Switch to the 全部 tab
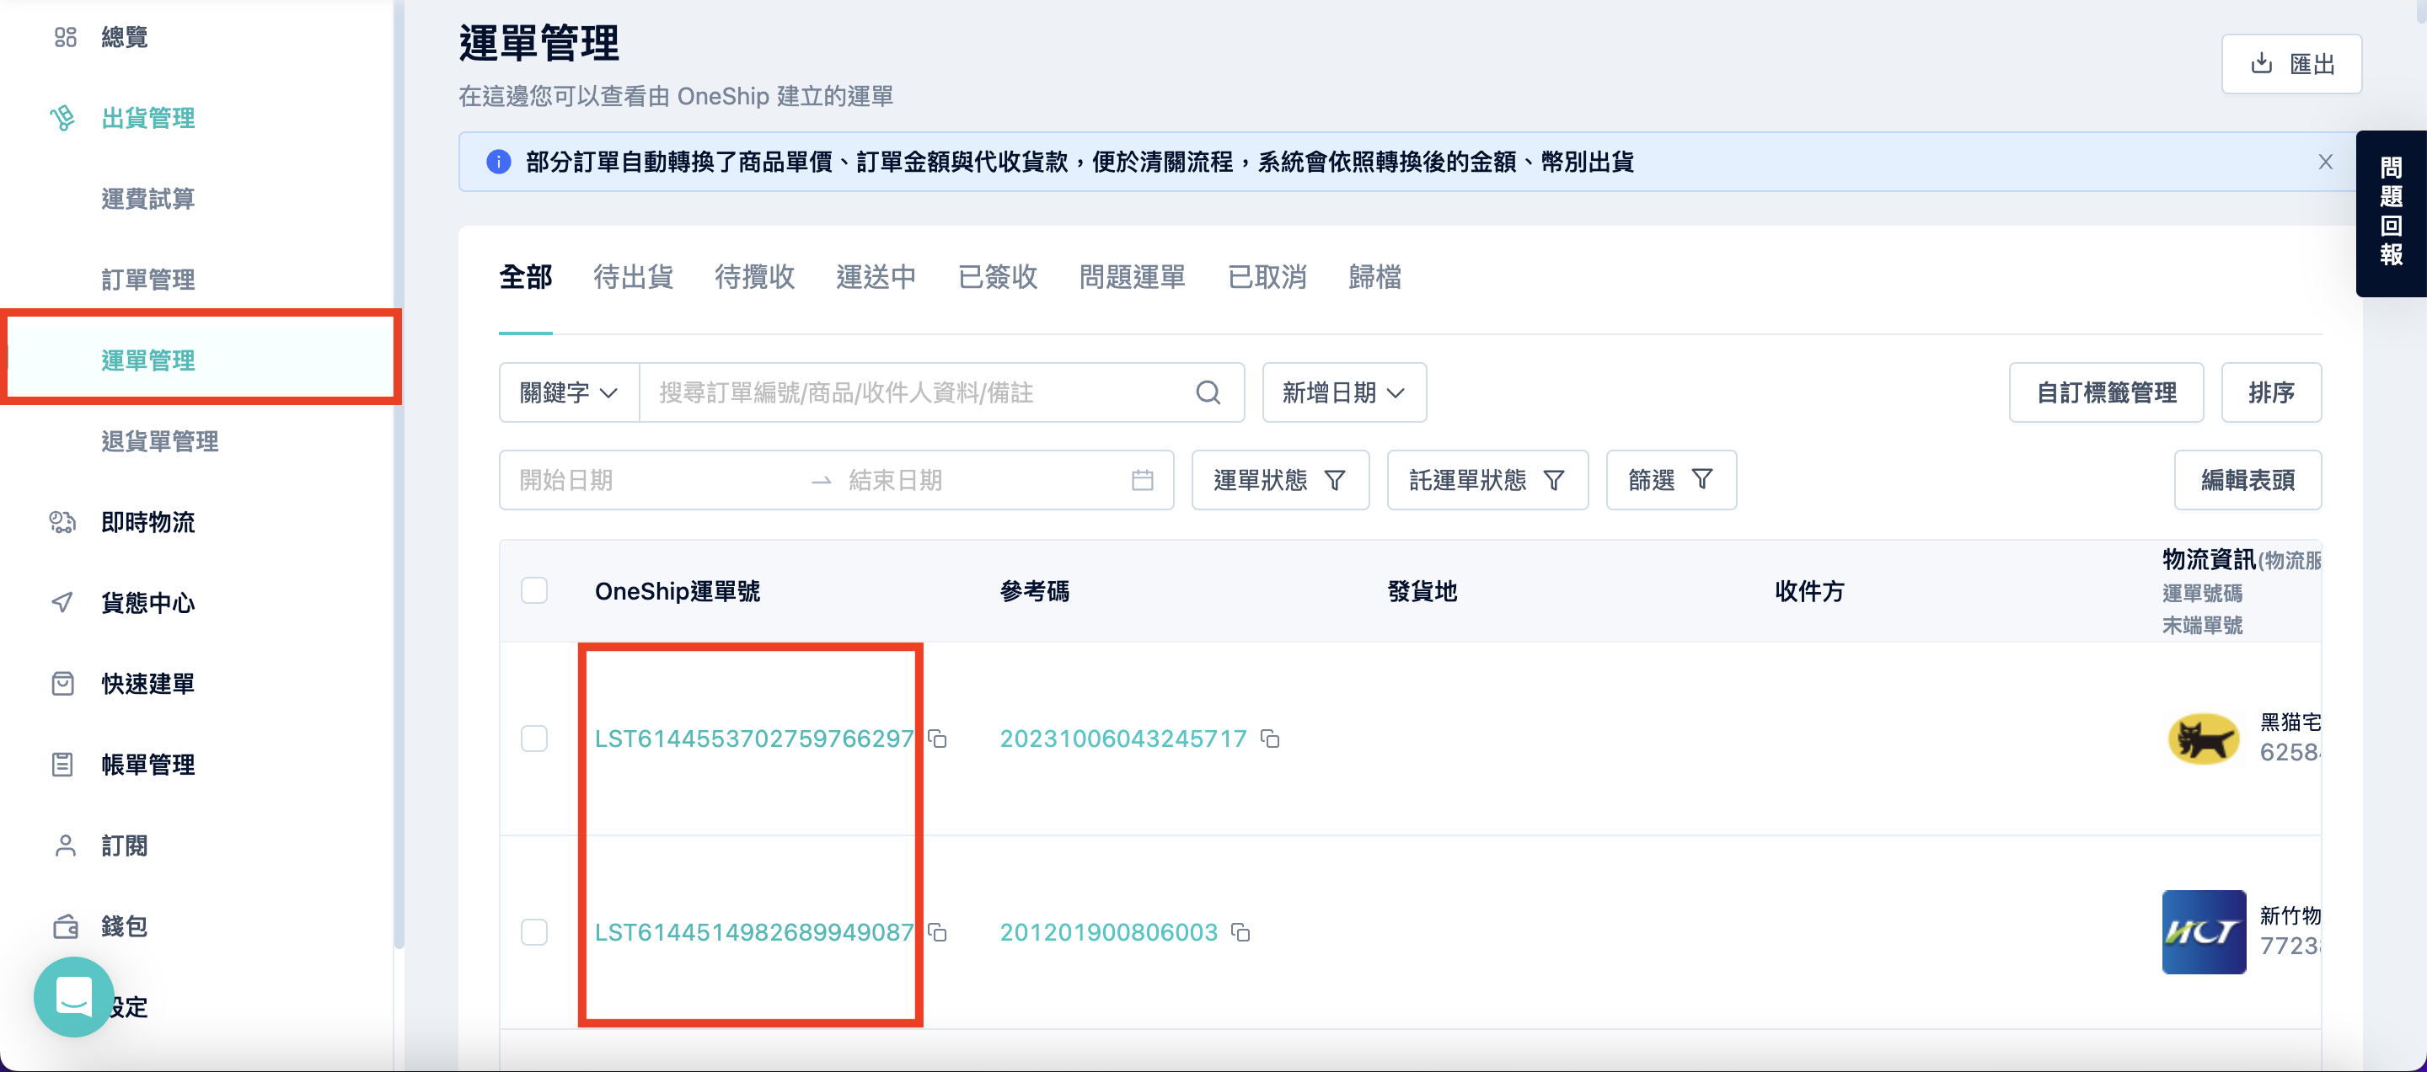The height and width of the screenshot is (1072, 2427). point(526,277)
